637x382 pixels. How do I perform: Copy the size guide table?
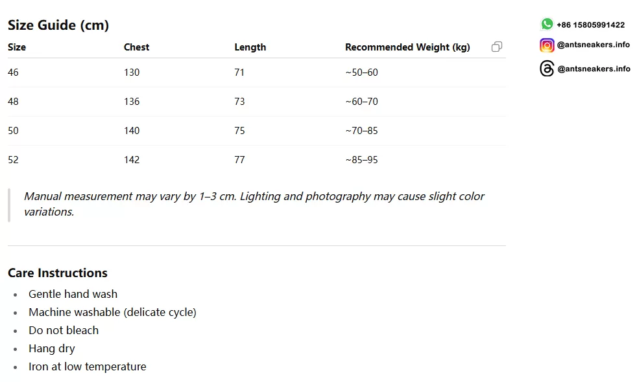pos(496,47)
